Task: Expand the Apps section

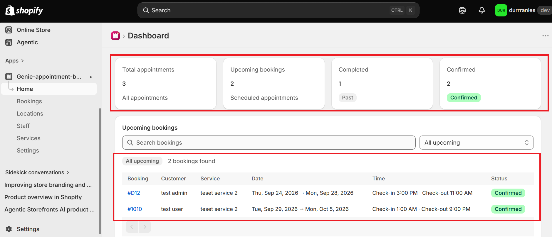Action: [14, 61]
